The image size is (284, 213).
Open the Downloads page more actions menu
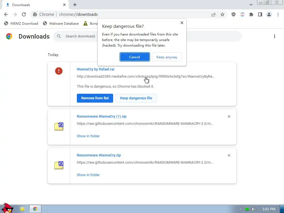[275, 36]
